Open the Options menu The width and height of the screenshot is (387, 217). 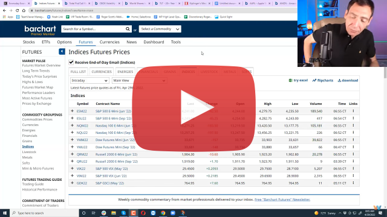(x=65, y=42)
